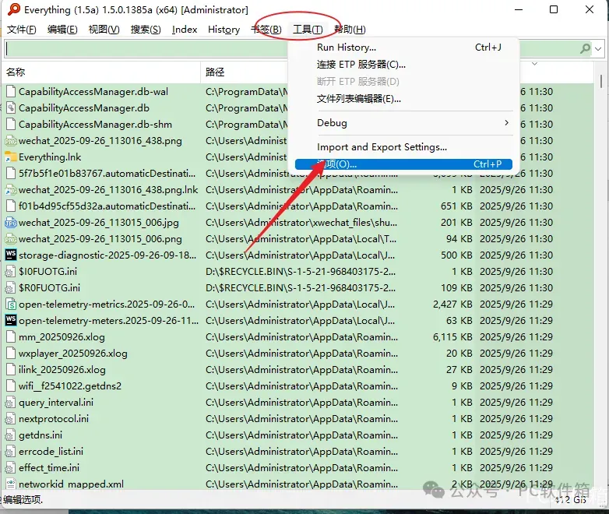Open the 编辑(E) menu
Screen dimensions: 609x514
(x=62, y=30)
